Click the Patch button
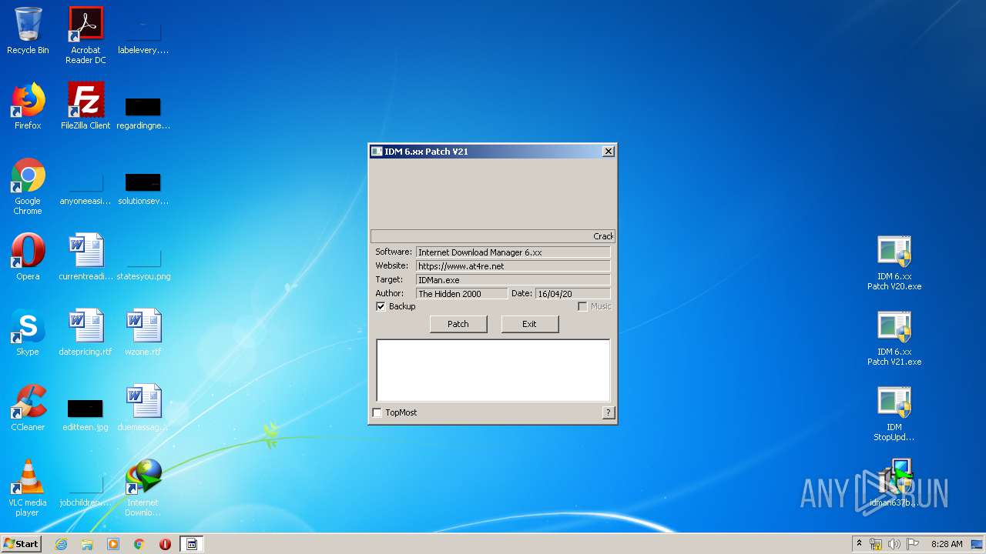986x554 pixels. [458, 324]
